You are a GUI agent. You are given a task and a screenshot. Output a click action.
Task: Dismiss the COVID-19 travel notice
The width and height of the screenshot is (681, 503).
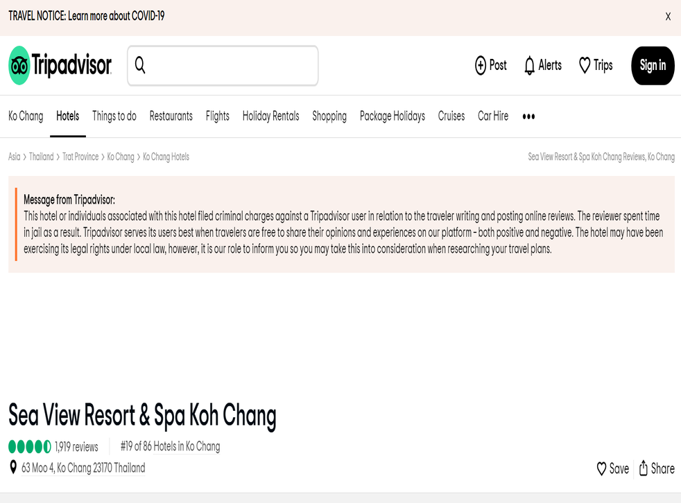[x=668, y=17]
